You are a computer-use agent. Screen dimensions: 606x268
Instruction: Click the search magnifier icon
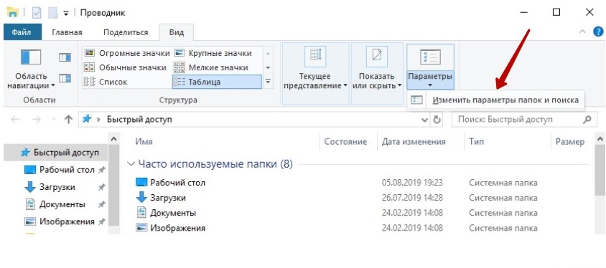click(587, 120)
